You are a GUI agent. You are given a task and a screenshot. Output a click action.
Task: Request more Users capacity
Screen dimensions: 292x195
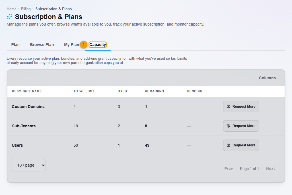click(241, 145)
